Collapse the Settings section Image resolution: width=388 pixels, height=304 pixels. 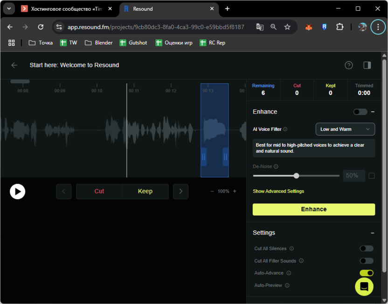pos(373,233)
